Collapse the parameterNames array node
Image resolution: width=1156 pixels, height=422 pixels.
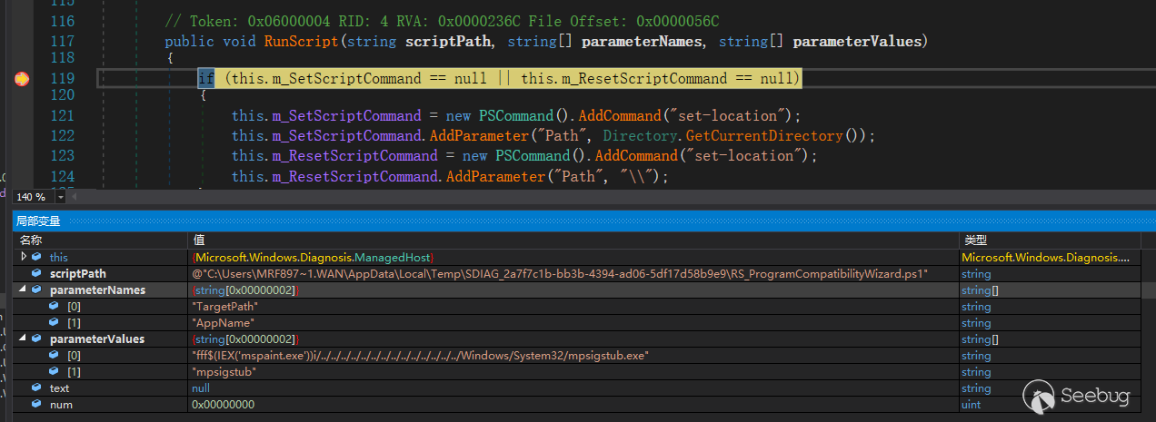[x=20, y=290]
